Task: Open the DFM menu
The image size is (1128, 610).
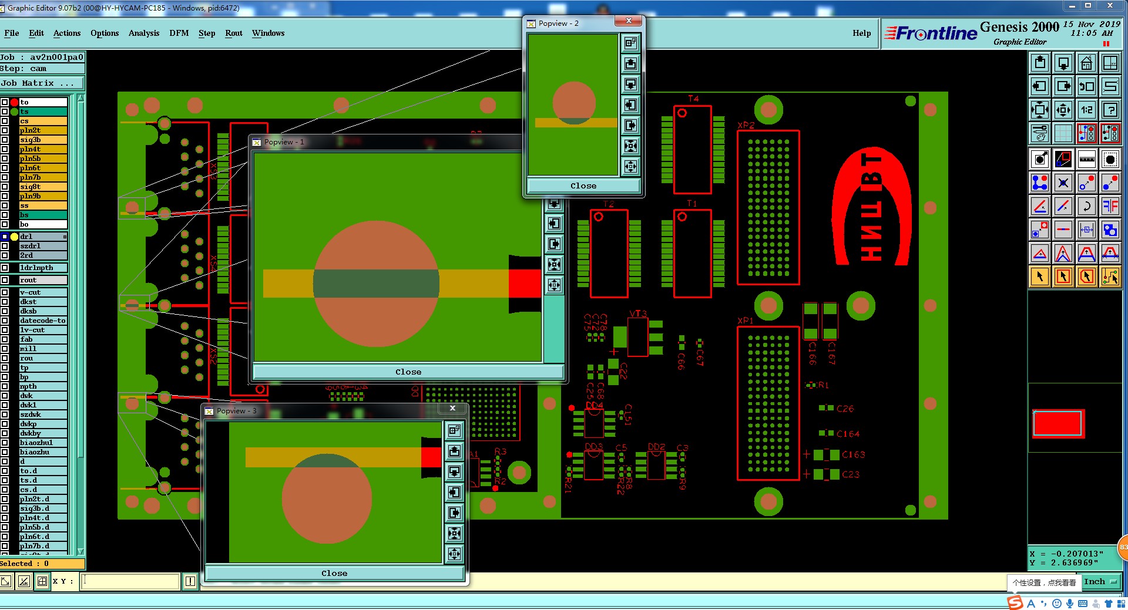Action: tap(179, 33)
